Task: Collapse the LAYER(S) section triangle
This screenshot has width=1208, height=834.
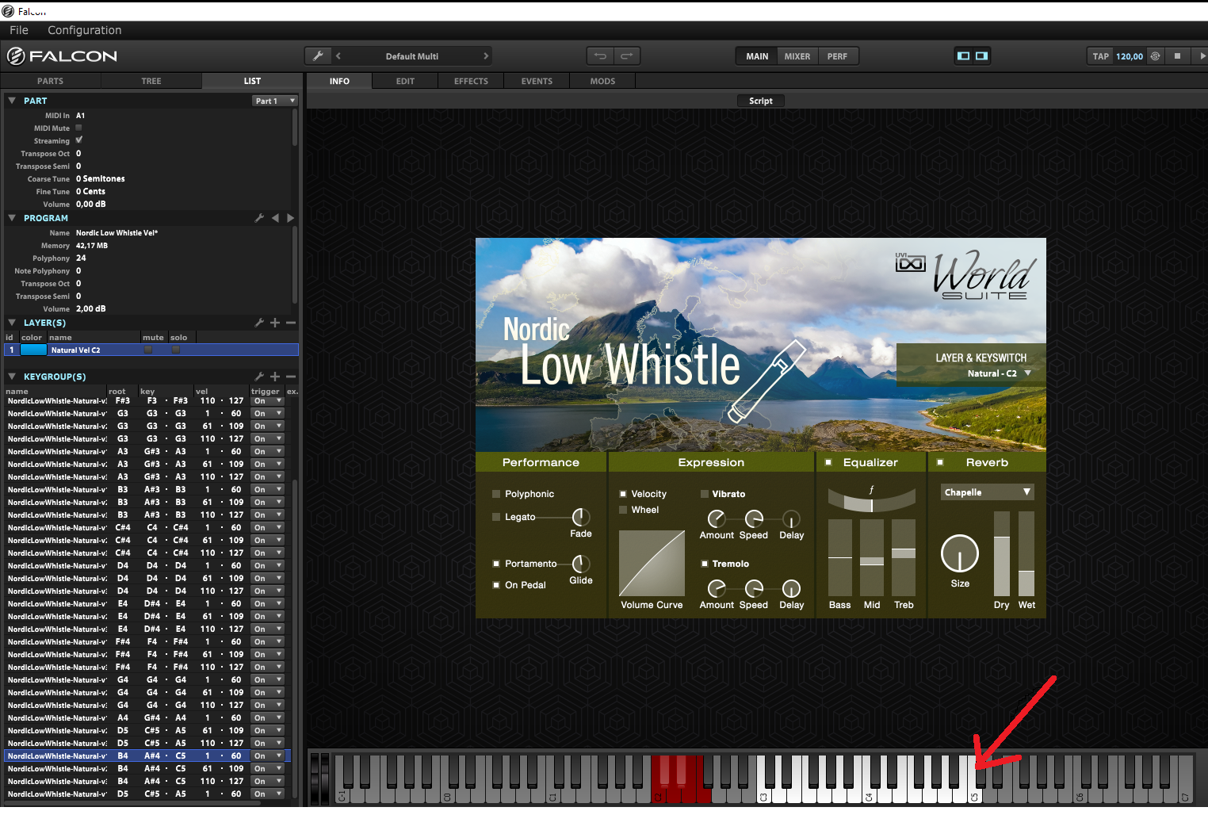Action: point(12,323)
